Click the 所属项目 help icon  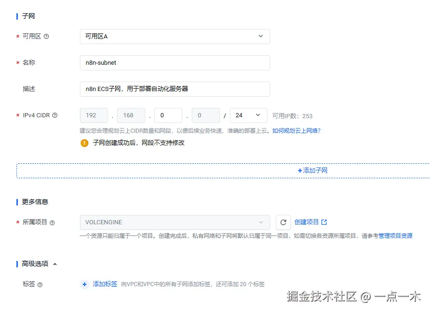tap(52, 223)
